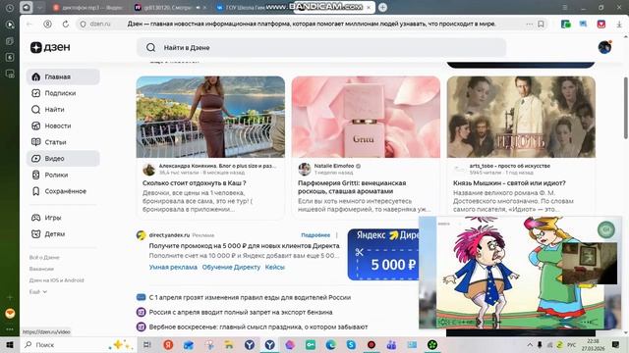Select Найти in the sidebar
The height and width of the screenshot is (353, 629).
63,109
